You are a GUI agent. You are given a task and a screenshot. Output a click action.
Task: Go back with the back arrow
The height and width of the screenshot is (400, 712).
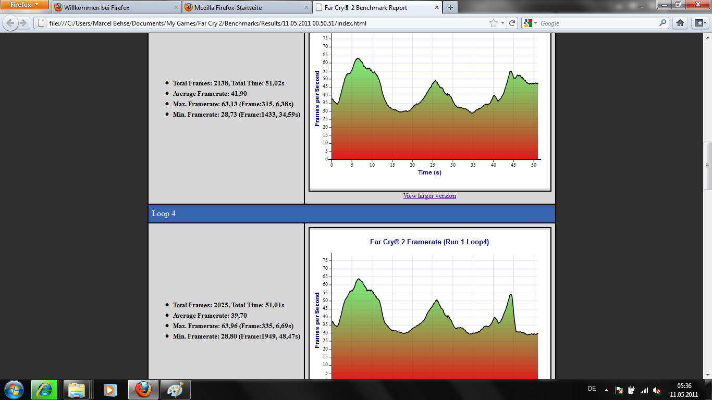(x=10, y=23)
